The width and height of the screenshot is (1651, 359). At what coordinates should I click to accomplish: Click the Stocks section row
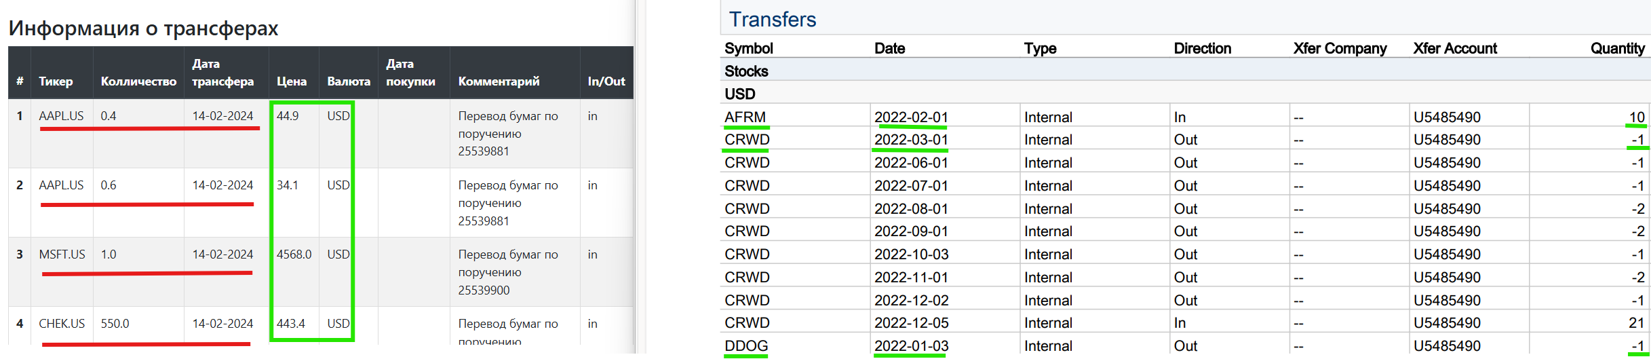1185,71
